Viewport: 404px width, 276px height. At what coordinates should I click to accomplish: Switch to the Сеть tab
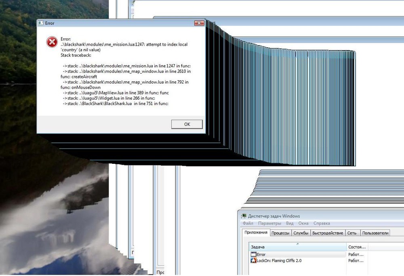coord(352,233)
